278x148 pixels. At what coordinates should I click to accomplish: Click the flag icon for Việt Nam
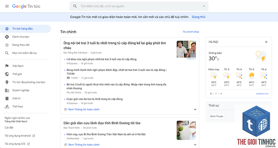tap(7, 66)
